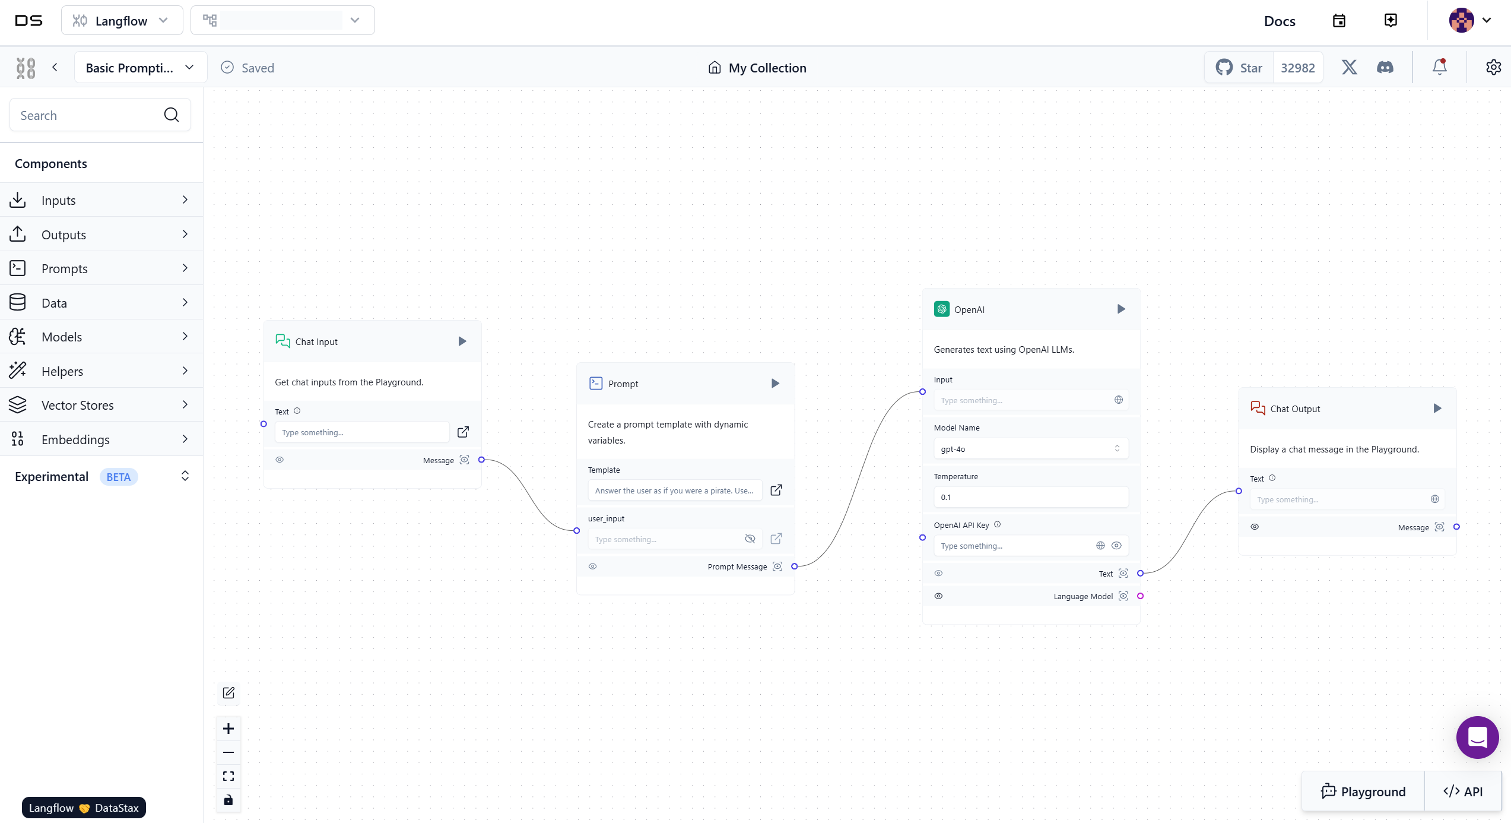Click the add note icon on canvas
Viewport: 1511px width, 823px height.
click(x=228, y=693)
